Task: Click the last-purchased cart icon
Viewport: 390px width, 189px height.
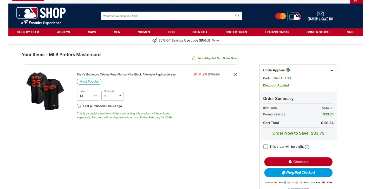Action: pyautogui.click(x=79, y=106)
